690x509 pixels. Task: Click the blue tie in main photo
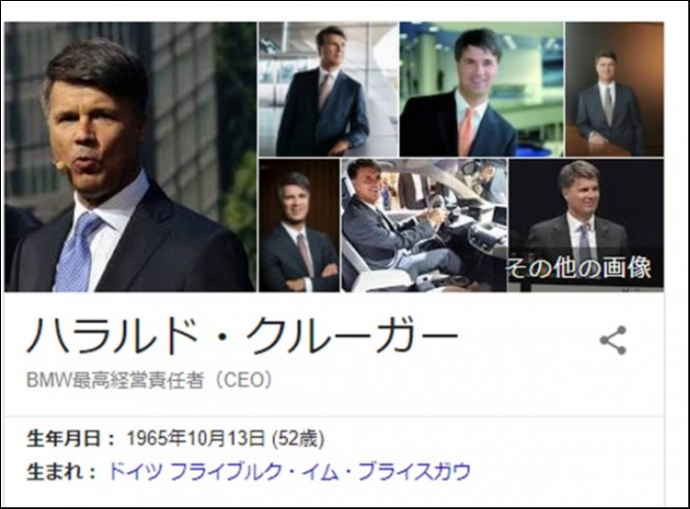(x=76, y=251)
